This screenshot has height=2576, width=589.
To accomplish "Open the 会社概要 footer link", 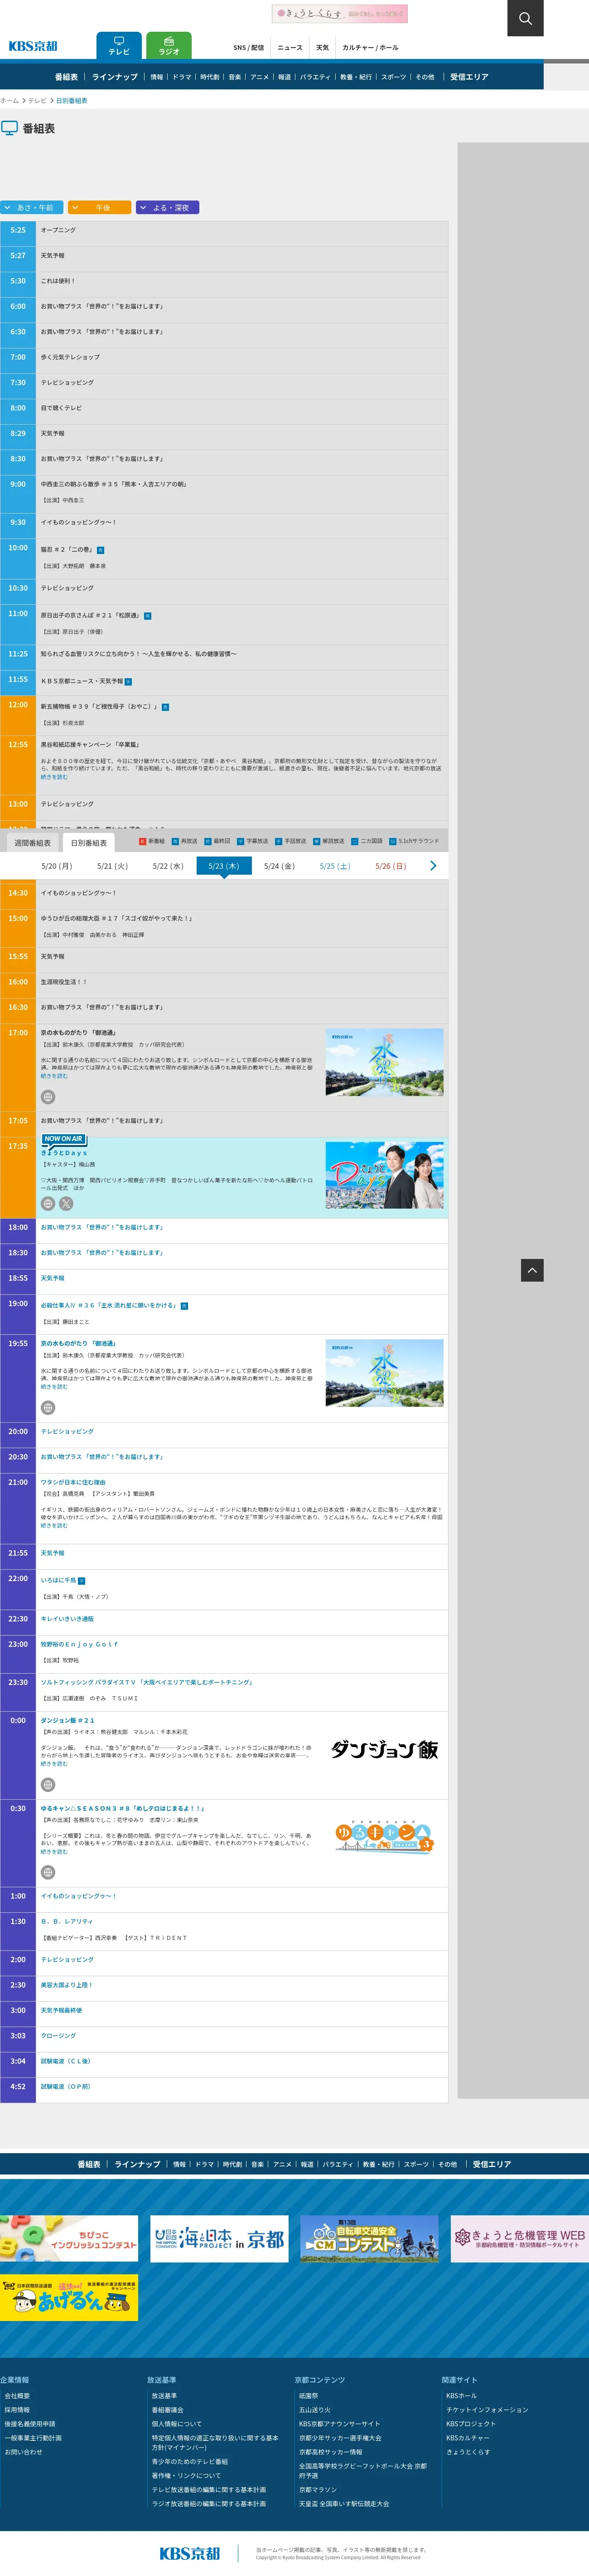I will (17, 2396).
